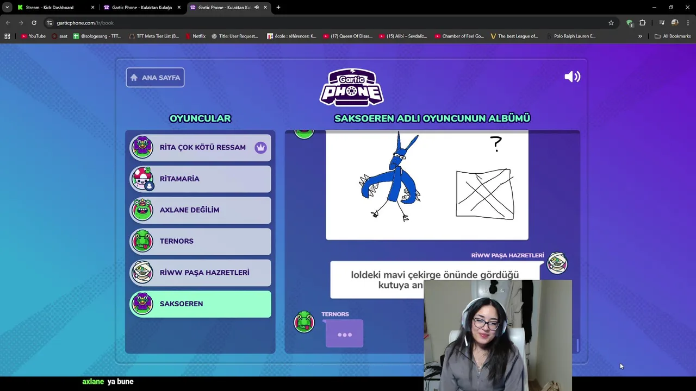Close the active Gartic Phone tab

265,8
